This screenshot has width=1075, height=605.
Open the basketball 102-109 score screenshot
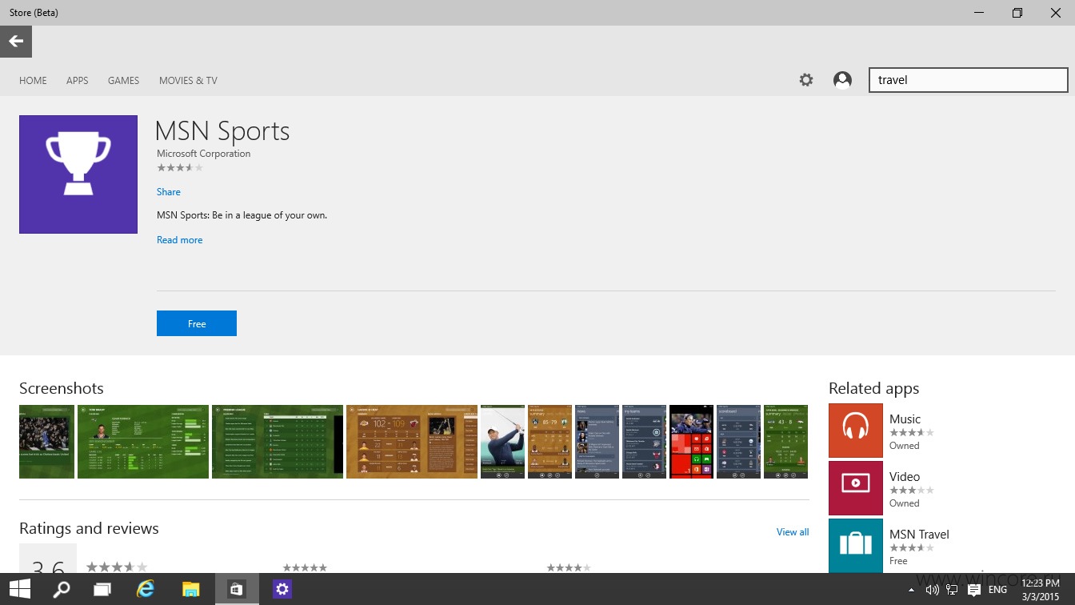pos(412,442)
